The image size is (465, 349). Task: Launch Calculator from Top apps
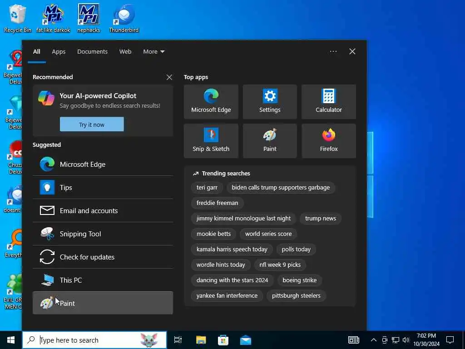[329, 102]
